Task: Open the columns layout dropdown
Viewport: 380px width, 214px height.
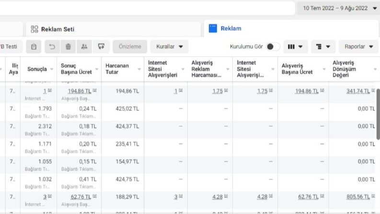Action: click(295, 47)
